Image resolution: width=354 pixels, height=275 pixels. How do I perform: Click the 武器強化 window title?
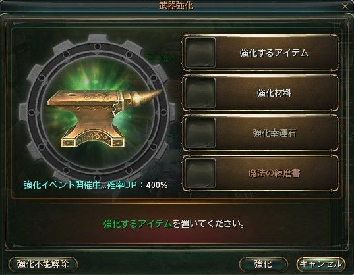click(176, 6)
